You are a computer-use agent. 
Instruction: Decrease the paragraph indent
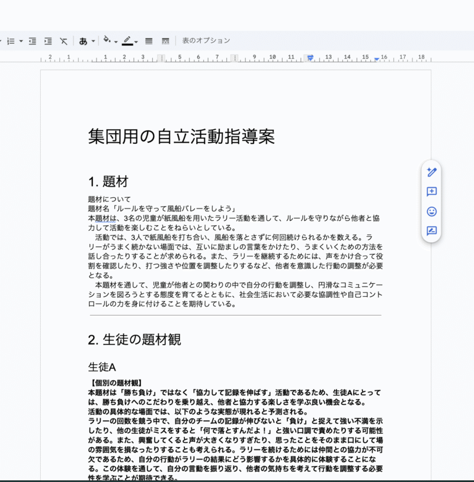33,41
